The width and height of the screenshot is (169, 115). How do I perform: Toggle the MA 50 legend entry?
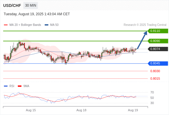(x=52, y=25)
